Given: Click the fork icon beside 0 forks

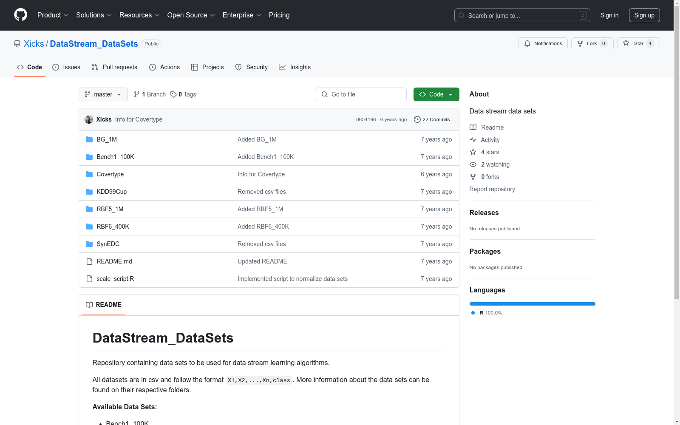Looking at the screenshot, I should (x=473, y=177).
